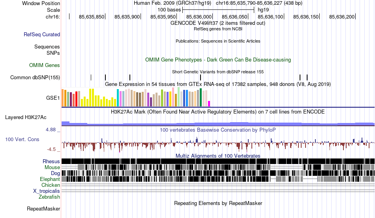Click the 100 Vert. Cons label
Viewport: 375px width, 218px height.
pos(22,140)
